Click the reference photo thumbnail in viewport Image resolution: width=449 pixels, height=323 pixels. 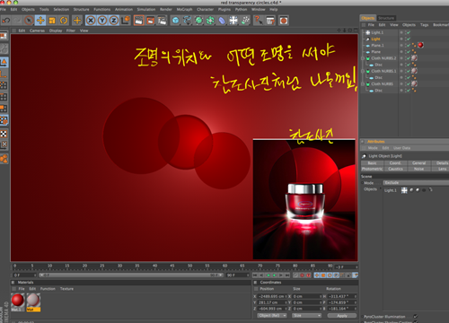(x=305, y=199)
